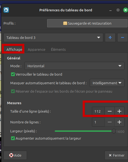The width and height of the screenshot is (128, 162).
Task: Switch to the Éléments tab
Action: pos(58,50)
